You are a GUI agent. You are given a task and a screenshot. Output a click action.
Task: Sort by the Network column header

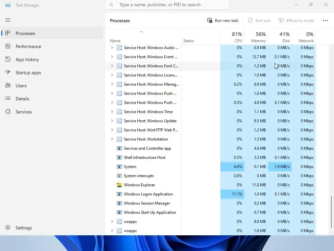click(x=304, y=37)
